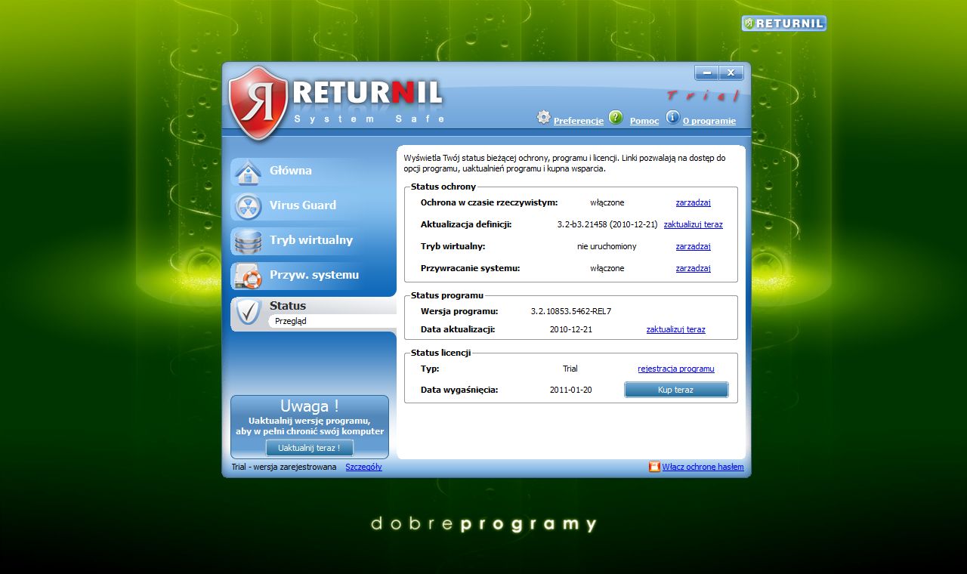Screen dimensions: 967x574
Task: Click zarządzaj for Tryb wirtualny
Action: 693,246
